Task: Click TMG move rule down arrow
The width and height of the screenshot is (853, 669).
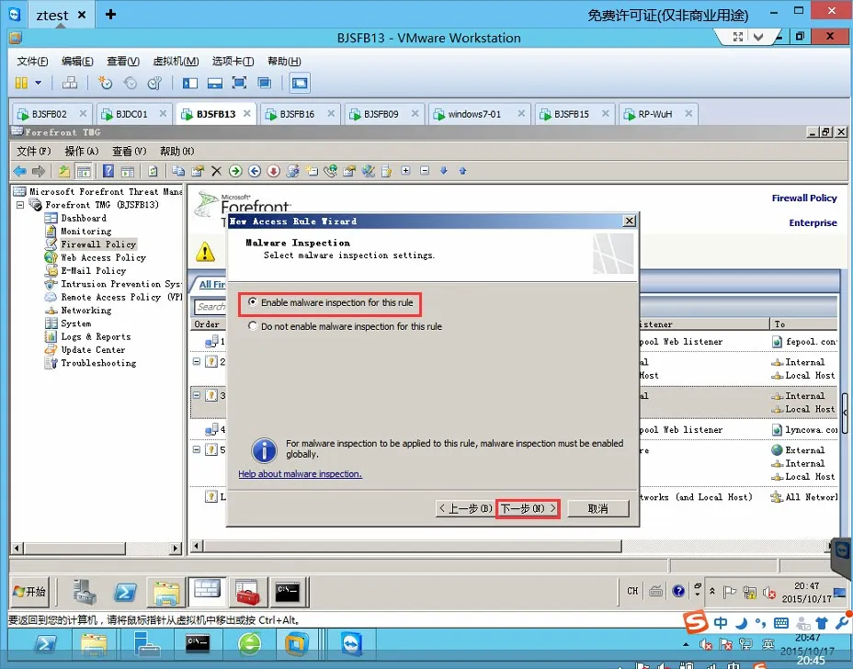Action: point(444,171)
